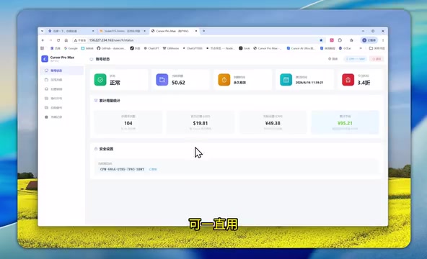Click the 104 request count value

coord(128,123)
